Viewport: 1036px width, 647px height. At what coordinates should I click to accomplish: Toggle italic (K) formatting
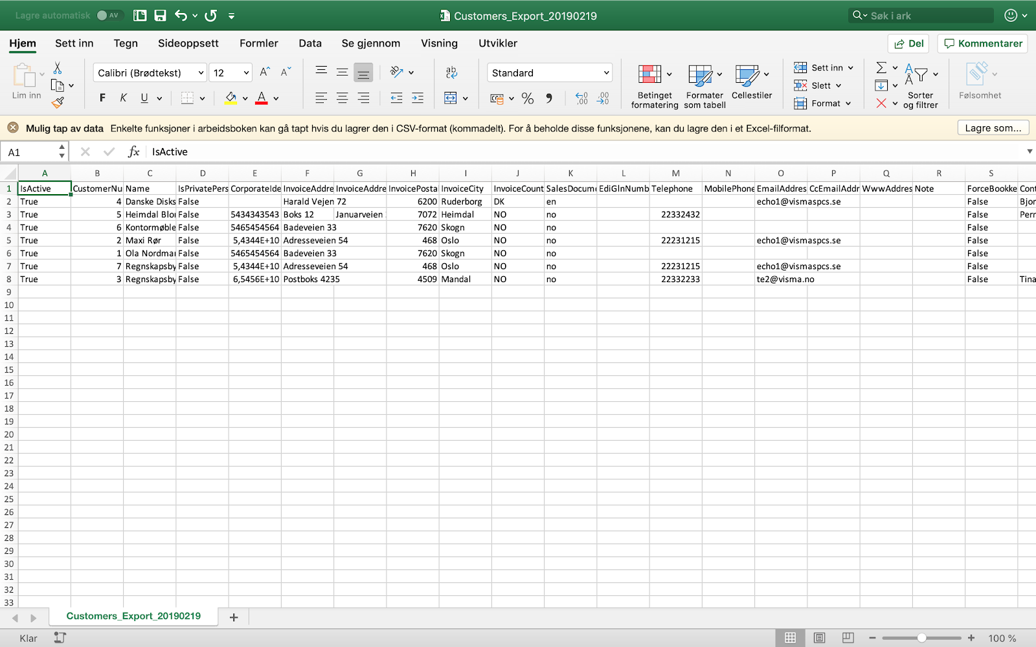[123, 98]
